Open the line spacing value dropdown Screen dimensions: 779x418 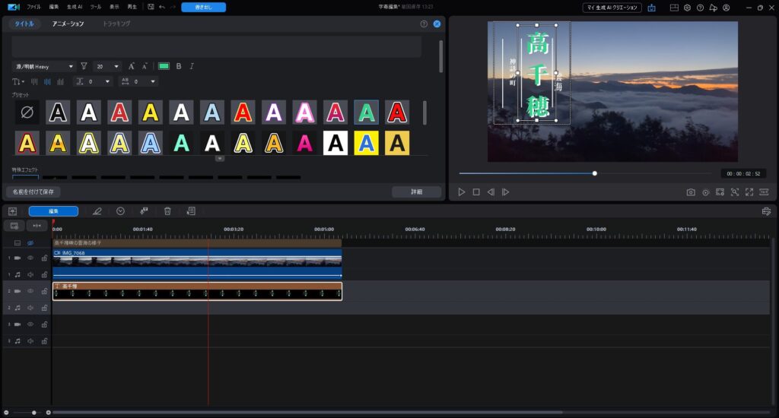(108, 81)
